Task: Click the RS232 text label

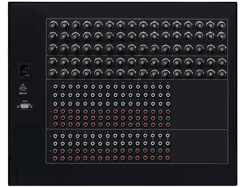Action: tap(25, 101)
